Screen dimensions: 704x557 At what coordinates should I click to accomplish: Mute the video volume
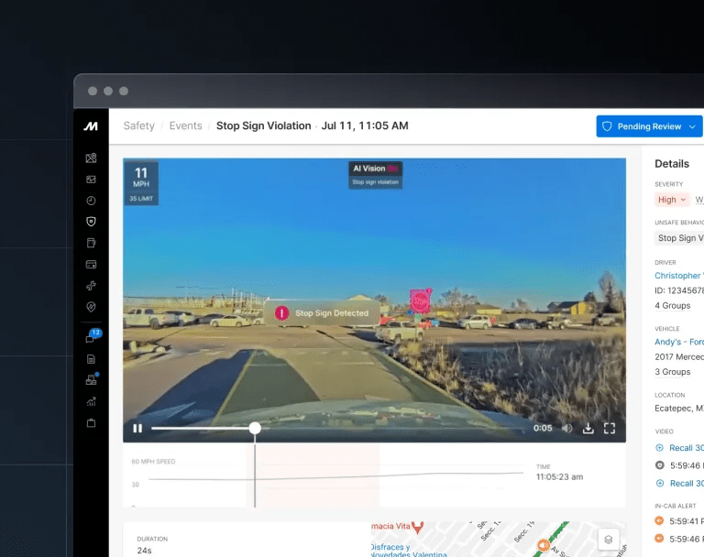tap(566, 428)
